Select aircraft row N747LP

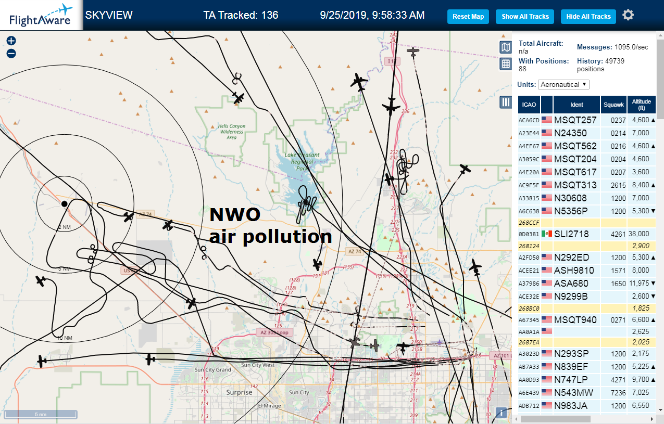coord(587,380)
